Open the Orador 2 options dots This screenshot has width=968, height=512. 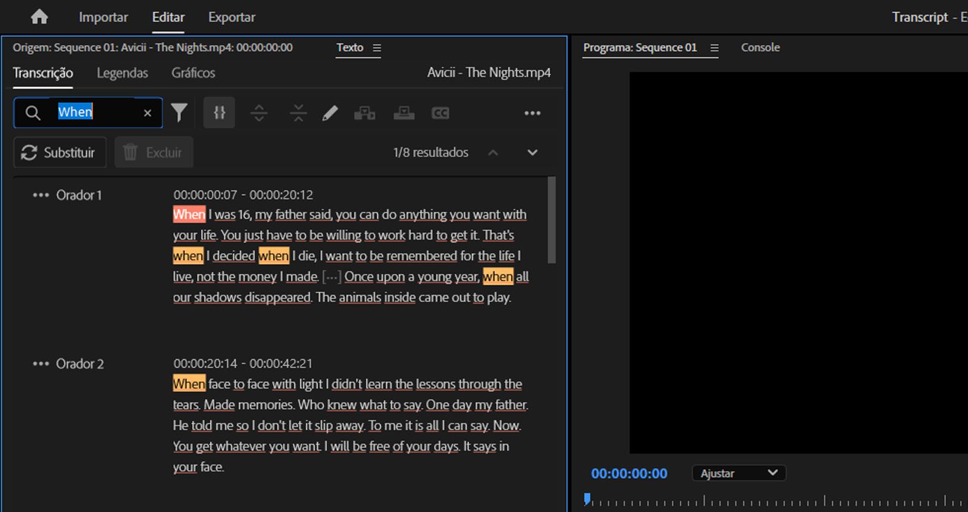coord(41,364)
